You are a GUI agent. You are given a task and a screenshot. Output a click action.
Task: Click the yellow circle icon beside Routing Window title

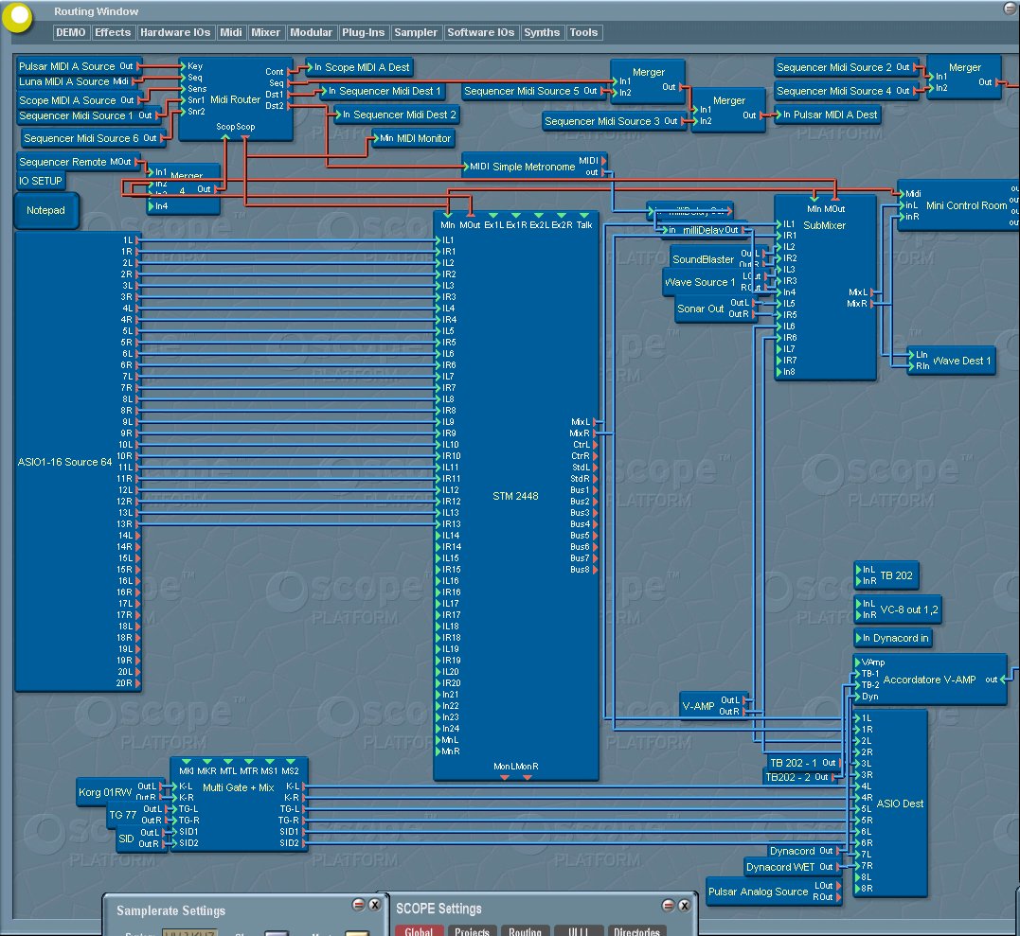point(17,17)
